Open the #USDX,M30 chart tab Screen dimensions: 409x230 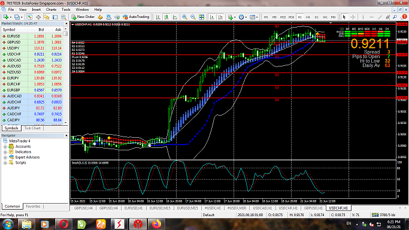click(237, 208)
